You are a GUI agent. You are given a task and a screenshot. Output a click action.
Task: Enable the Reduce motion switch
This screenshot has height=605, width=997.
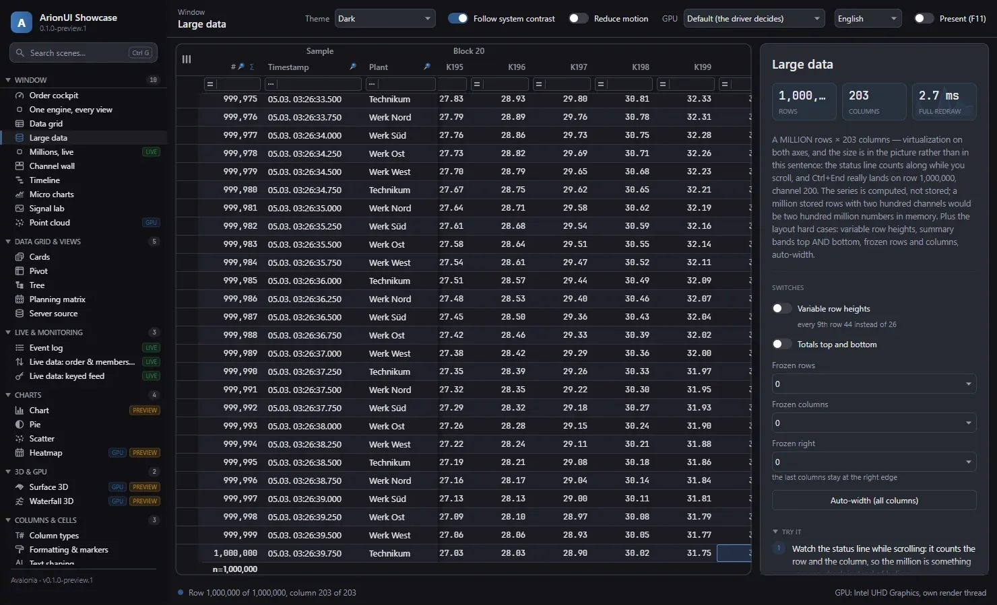578,19
